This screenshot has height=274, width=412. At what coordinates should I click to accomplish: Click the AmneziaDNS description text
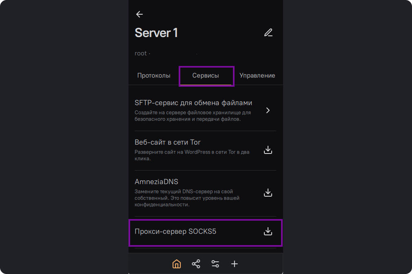(x=187, y=198)
